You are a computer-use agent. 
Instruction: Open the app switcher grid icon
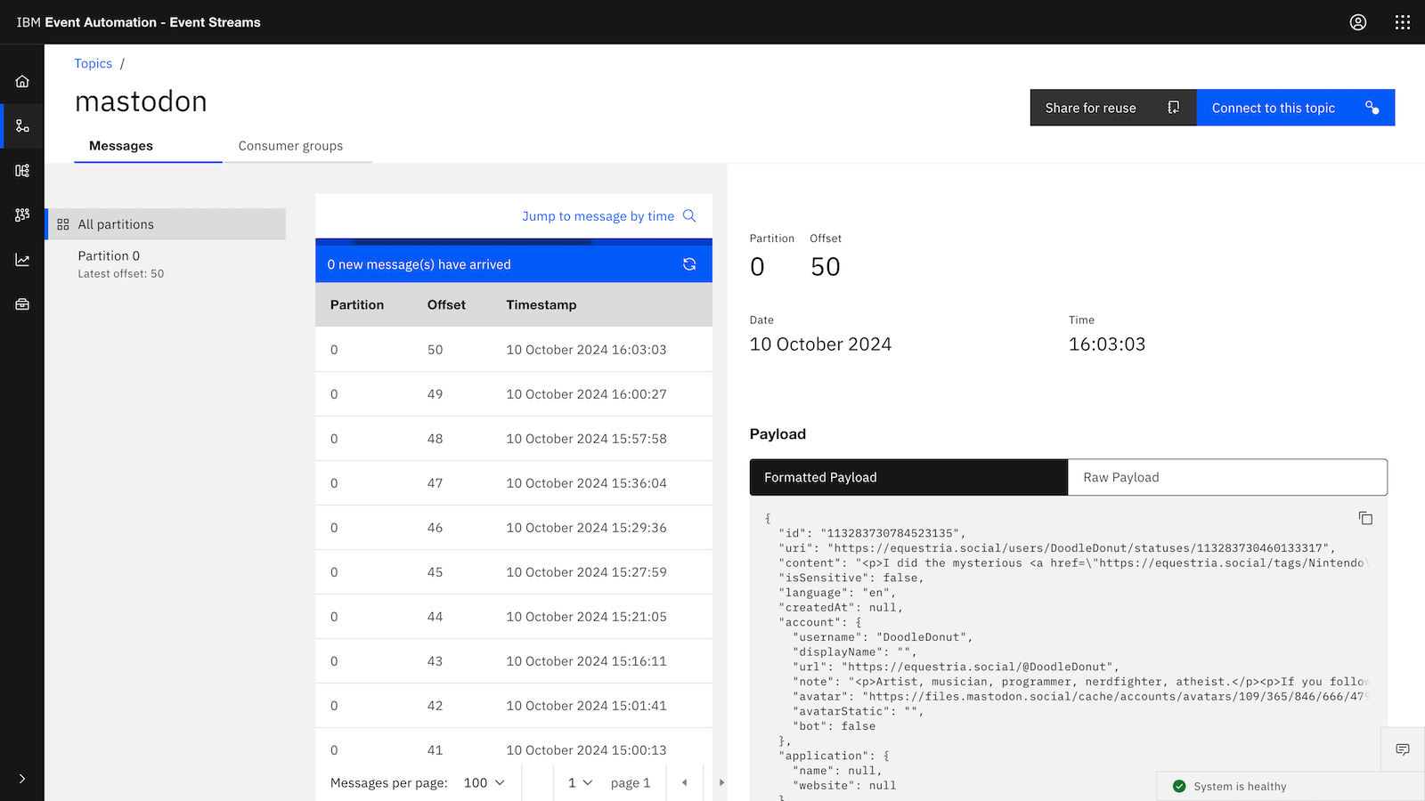(1402, 22)
